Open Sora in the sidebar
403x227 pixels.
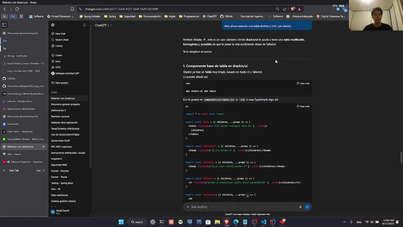click(x=58, y=61)
